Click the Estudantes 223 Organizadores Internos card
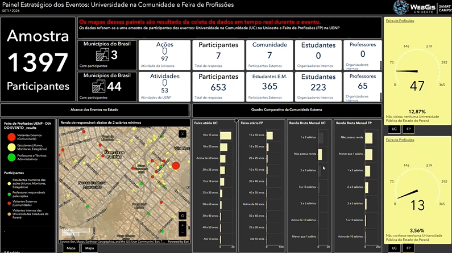 click(x=318, y=87)
